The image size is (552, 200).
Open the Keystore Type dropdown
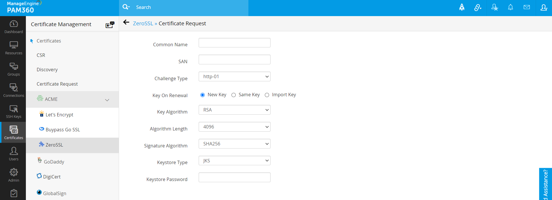pyautogui.click(x=234, y=161)
